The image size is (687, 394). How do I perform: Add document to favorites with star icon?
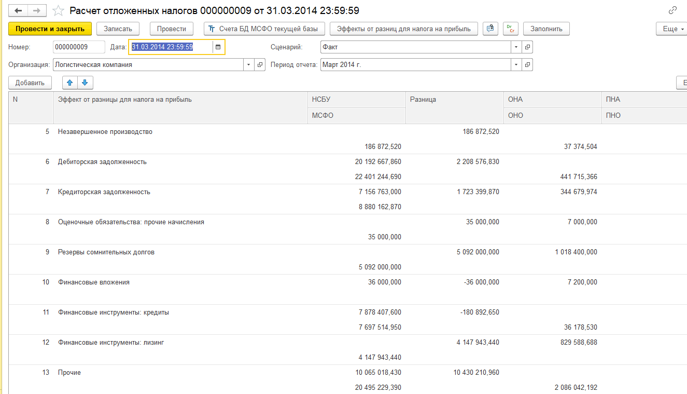[x=59, y=10]
